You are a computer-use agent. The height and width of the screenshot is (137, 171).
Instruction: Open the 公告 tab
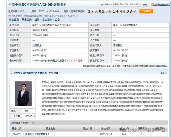click(x=57, y=19)
